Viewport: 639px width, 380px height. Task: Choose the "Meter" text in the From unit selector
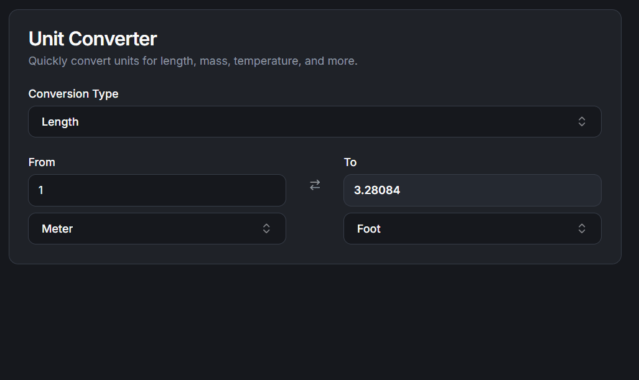pyautogui.click(x=57, y=229)
